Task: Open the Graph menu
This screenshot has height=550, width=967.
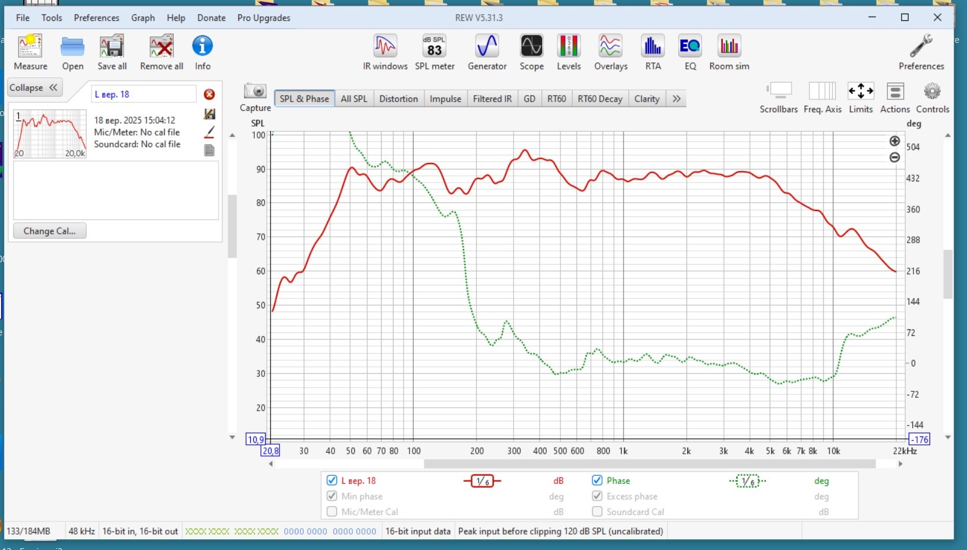Action: 143,18
